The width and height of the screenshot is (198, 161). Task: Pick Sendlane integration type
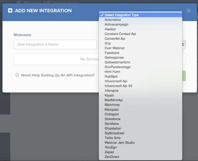[x=140, y=124]
